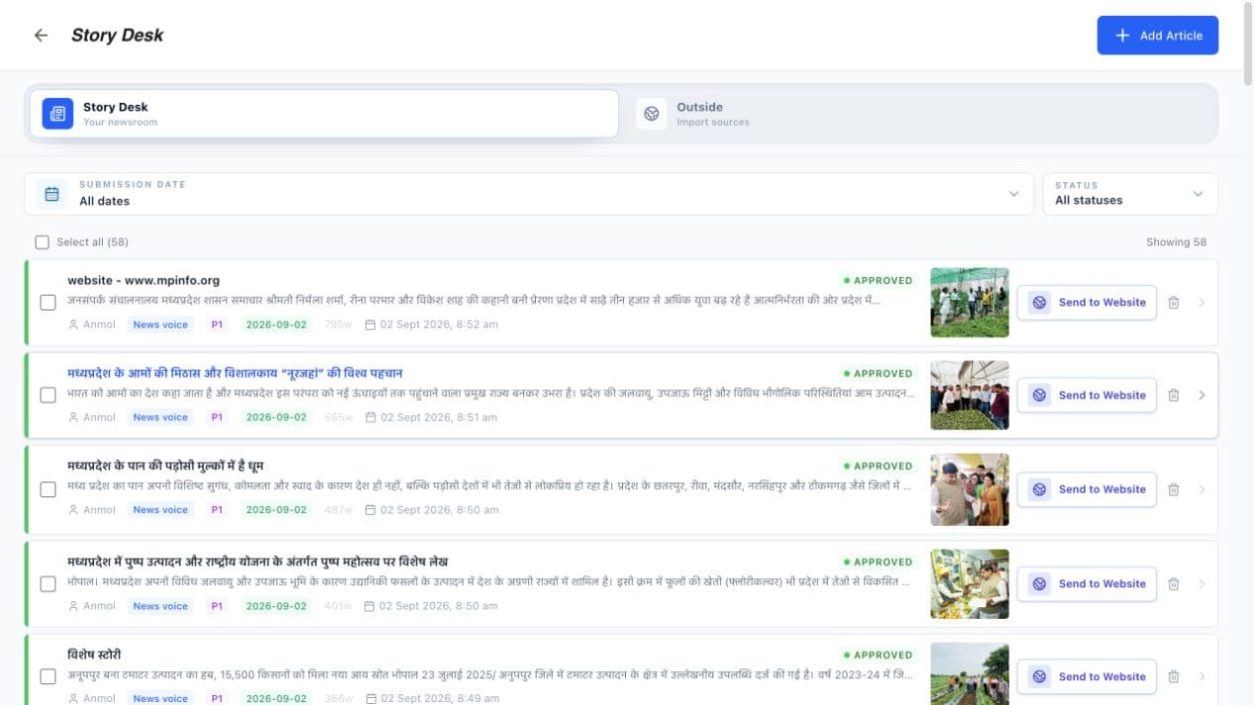Delete the mango 'नूरजहां' article via trash icon

click(1174, 396)
